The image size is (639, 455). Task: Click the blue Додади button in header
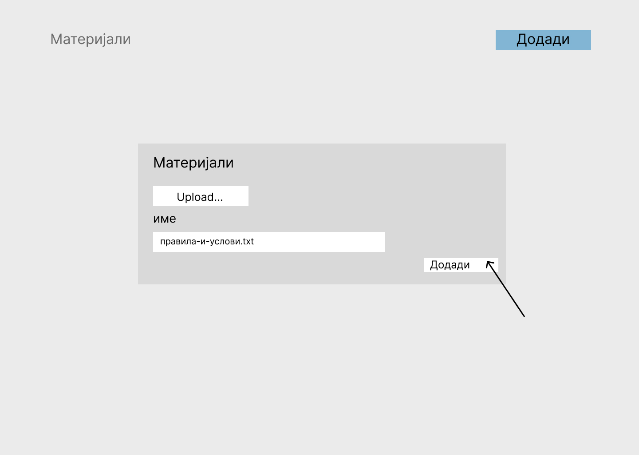543,40
